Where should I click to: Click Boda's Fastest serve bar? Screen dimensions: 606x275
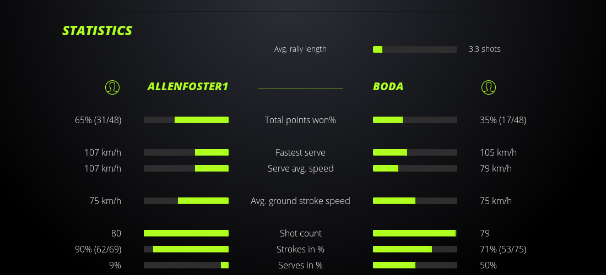click(x=415, y=152)
